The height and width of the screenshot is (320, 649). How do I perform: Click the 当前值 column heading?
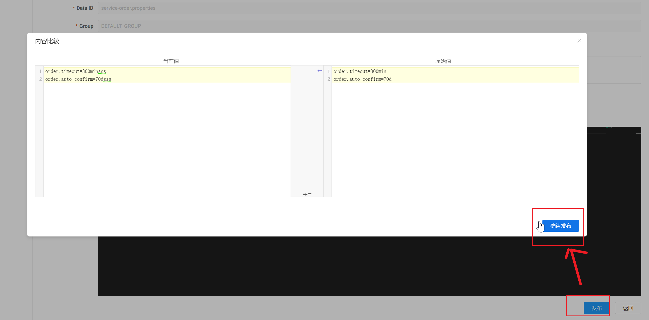point(171,61)
